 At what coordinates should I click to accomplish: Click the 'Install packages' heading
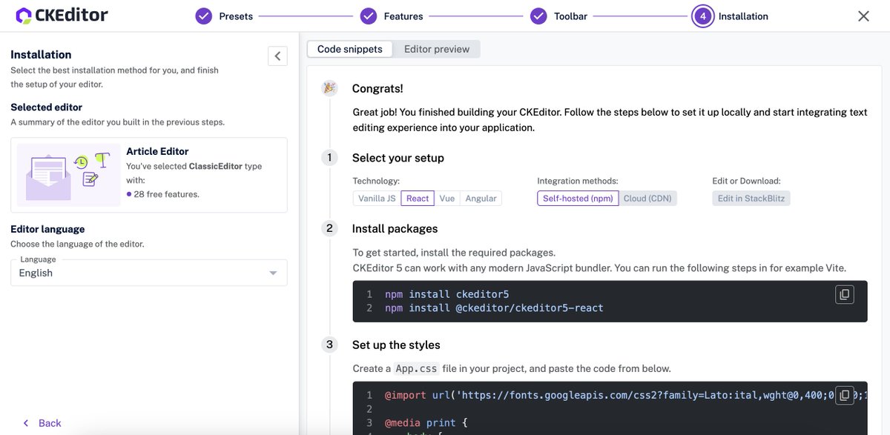click(395, 228)
